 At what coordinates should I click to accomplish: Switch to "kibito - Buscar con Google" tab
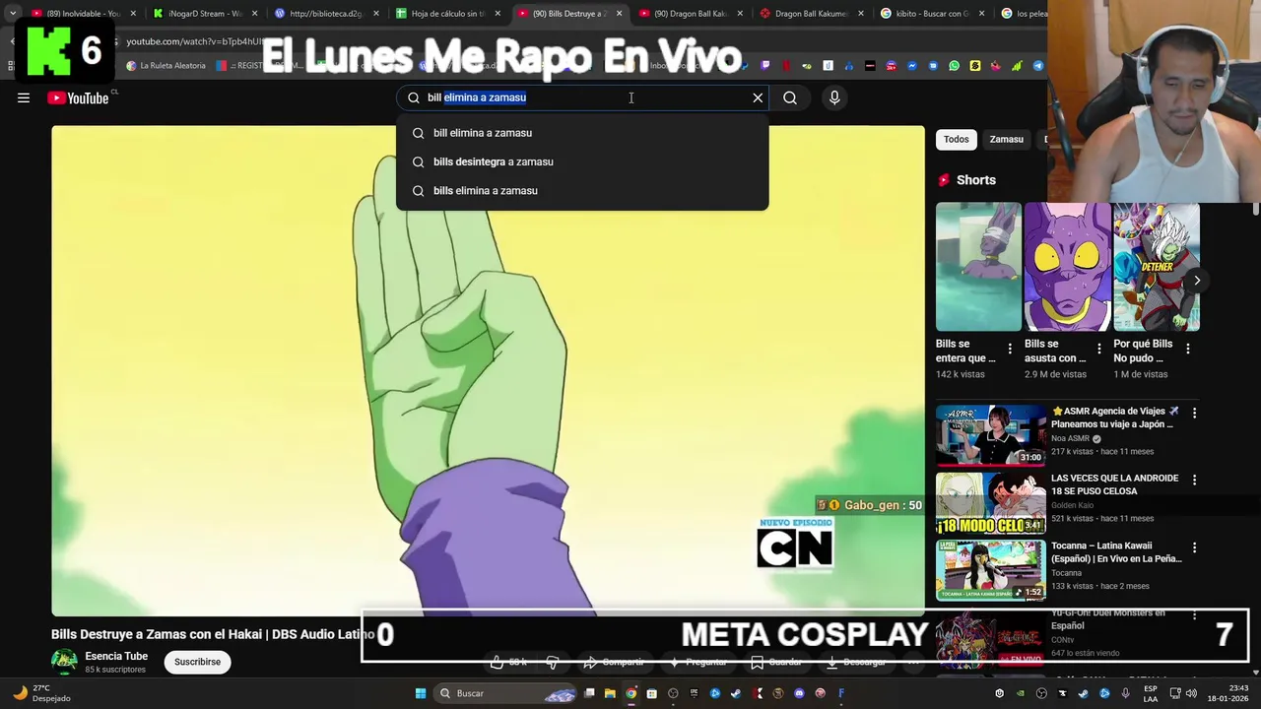click(x=932, y=14)
